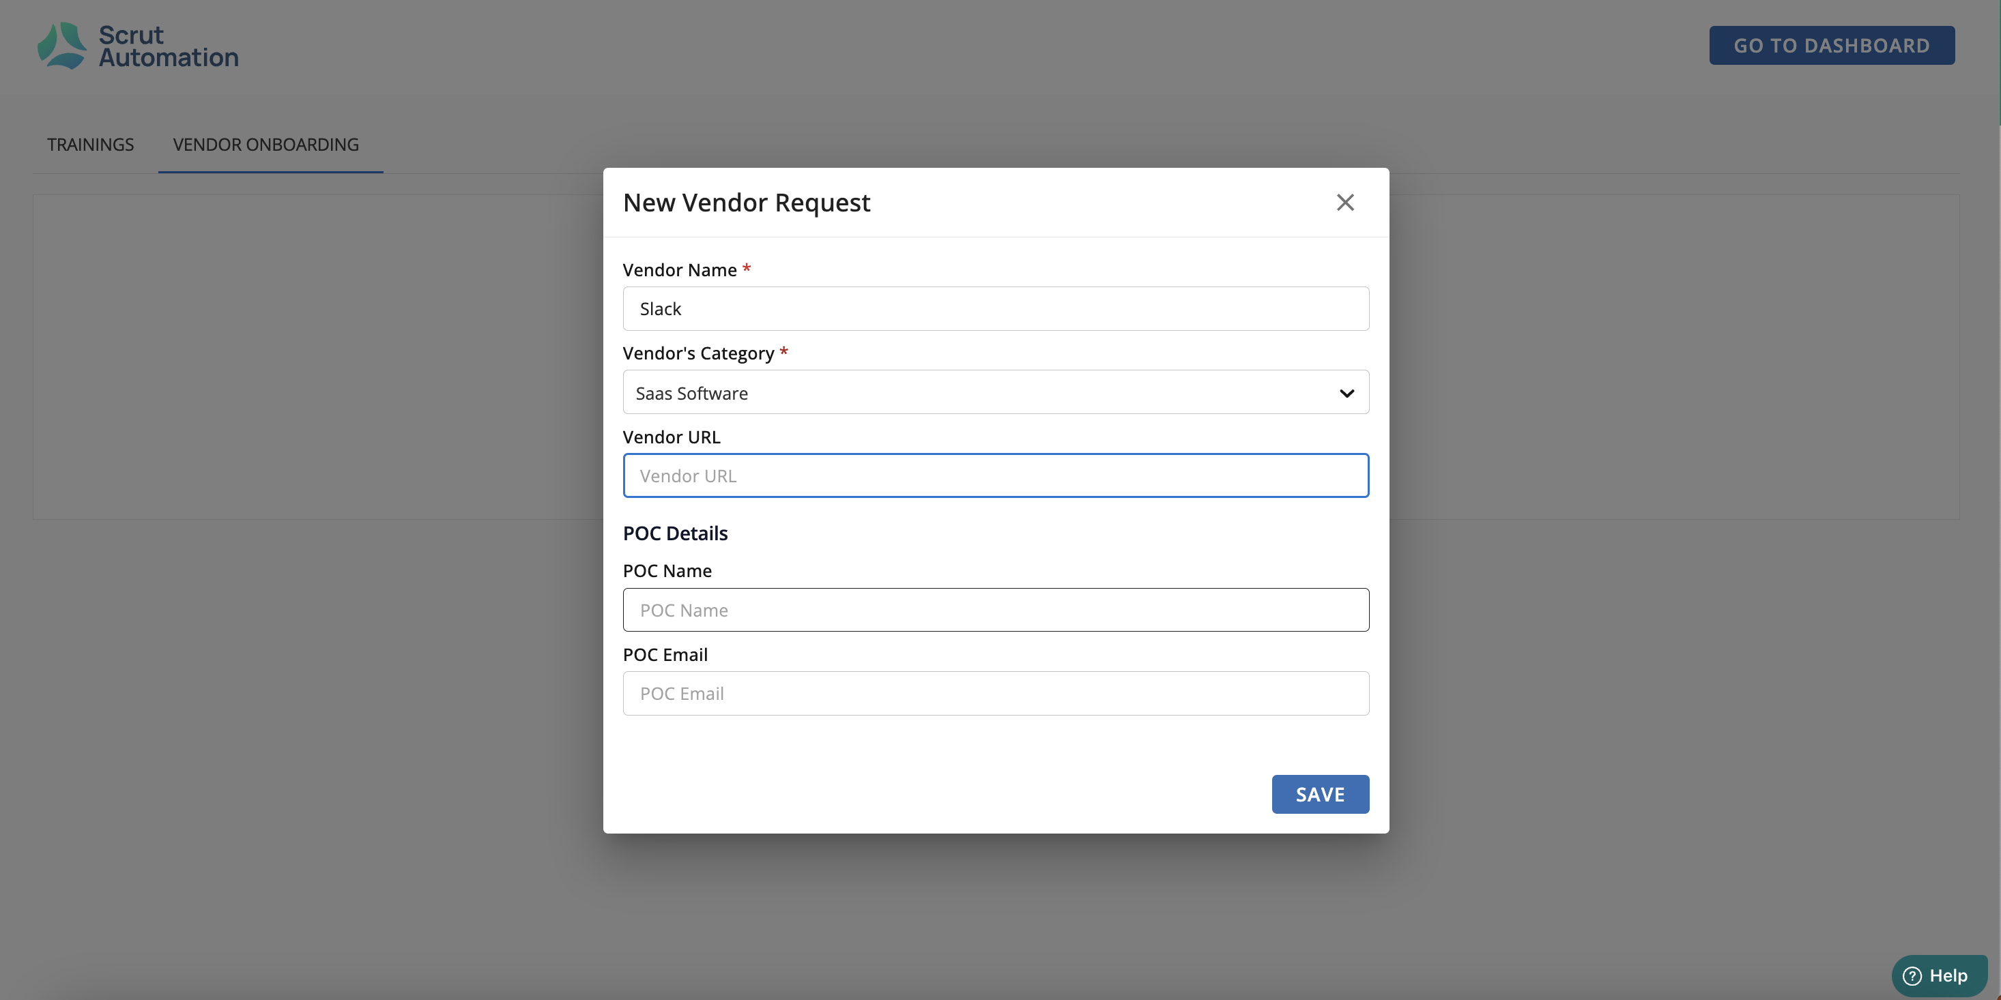
Task: Click the Vendor URL label text
Action: point(671,437)
